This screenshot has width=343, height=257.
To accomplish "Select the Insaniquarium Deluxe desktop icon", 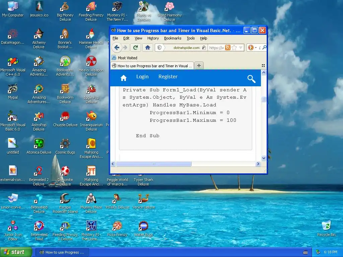I will pos(91,121).
